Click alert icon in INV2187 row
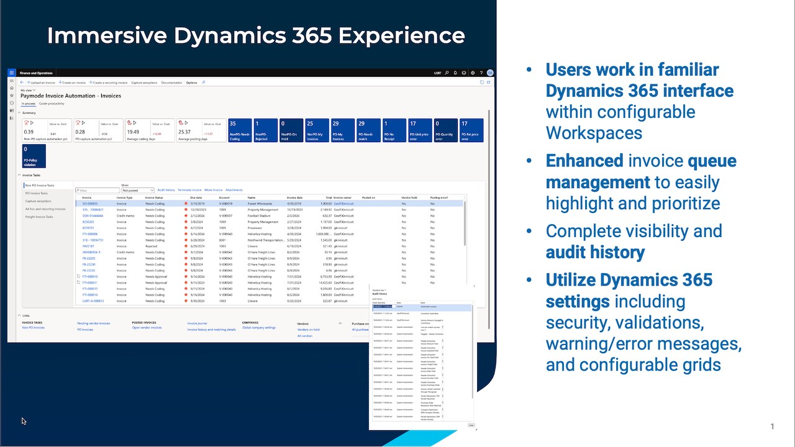This screenshot has width=795, height=447. pos(186,246)
